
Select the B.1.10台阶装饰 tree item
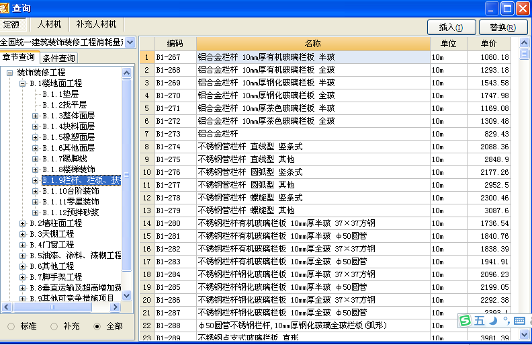pyautogui.click(x=71, y=191)
